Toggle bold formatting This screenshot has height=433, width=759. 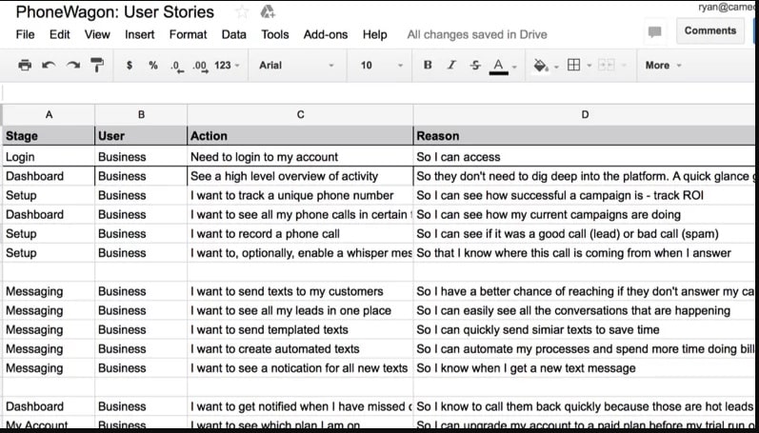[428, 65]
